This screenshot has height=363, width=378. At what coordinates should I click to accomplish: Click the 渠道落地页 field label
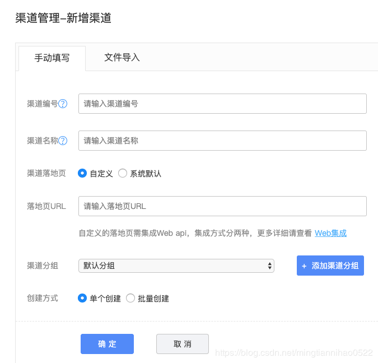tap(46, 173)
